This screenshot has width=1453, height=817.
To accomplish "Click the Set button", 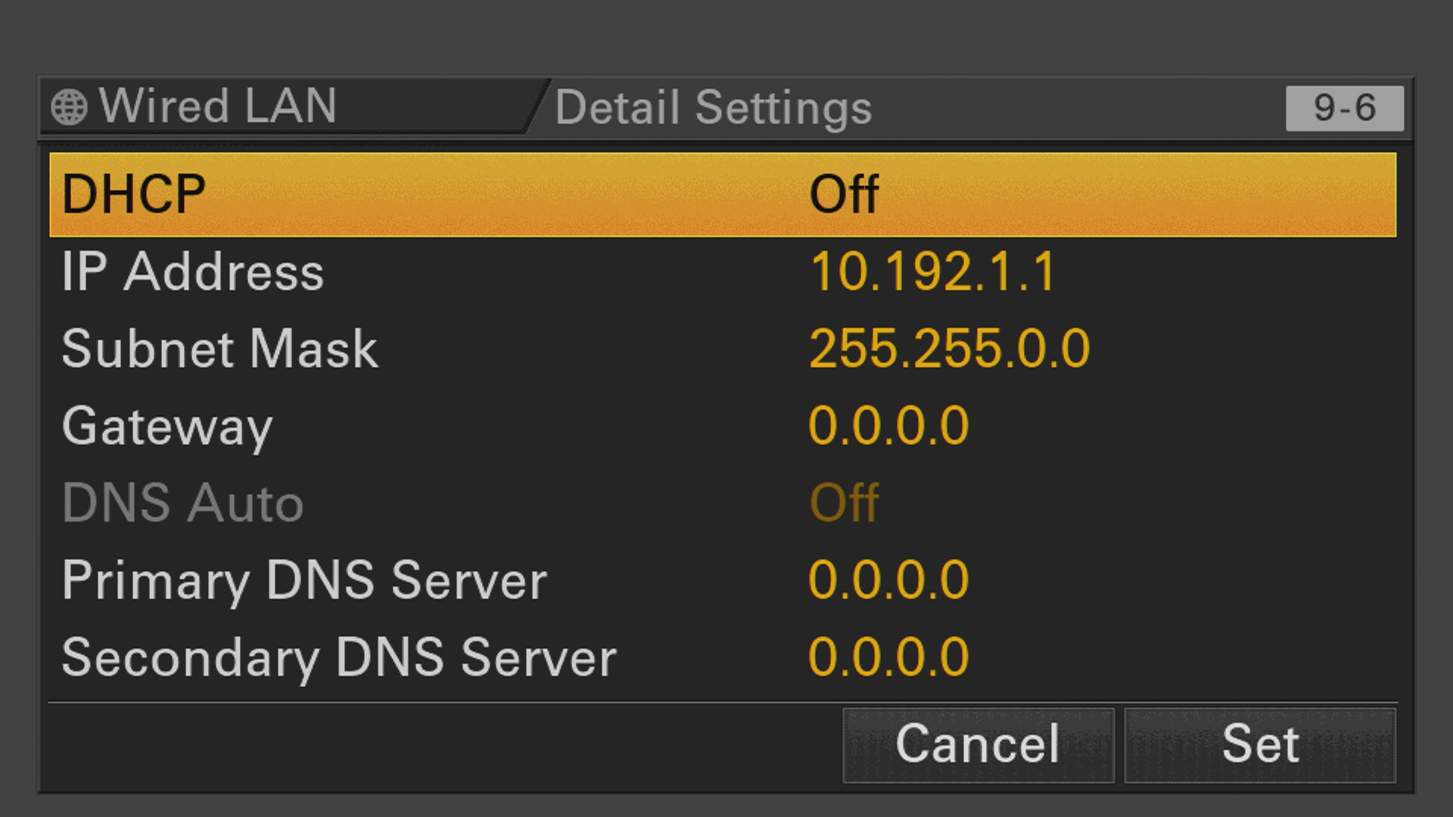I will coord(1260,745).
